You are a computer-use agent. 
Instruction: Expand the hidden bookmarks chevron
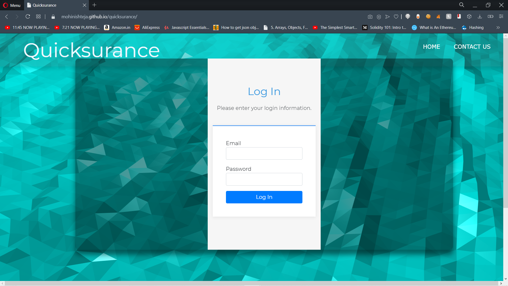coord(498,28)
